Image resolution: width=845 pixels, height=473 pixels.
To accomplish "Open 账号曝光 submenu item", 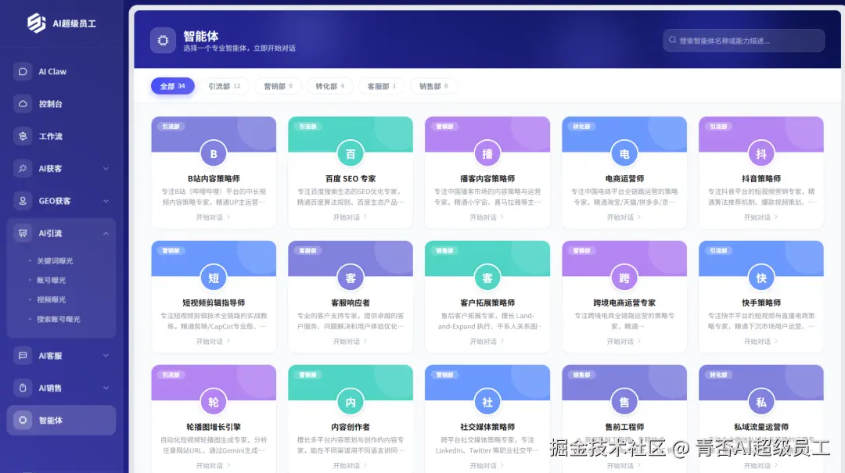I will [51, 280].
